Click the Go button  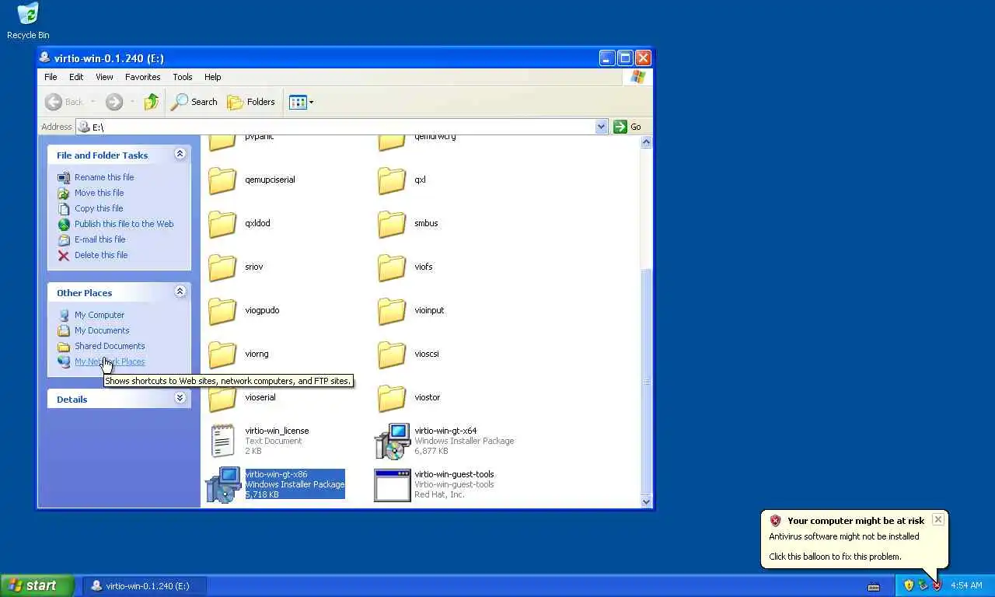[x=628, y=127]
